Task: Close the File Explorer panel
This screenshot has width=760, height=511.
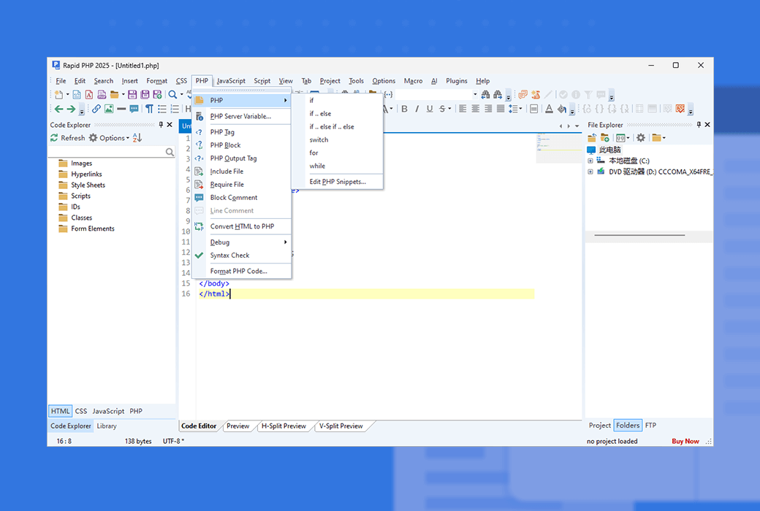Action: (x=707, y=125)
